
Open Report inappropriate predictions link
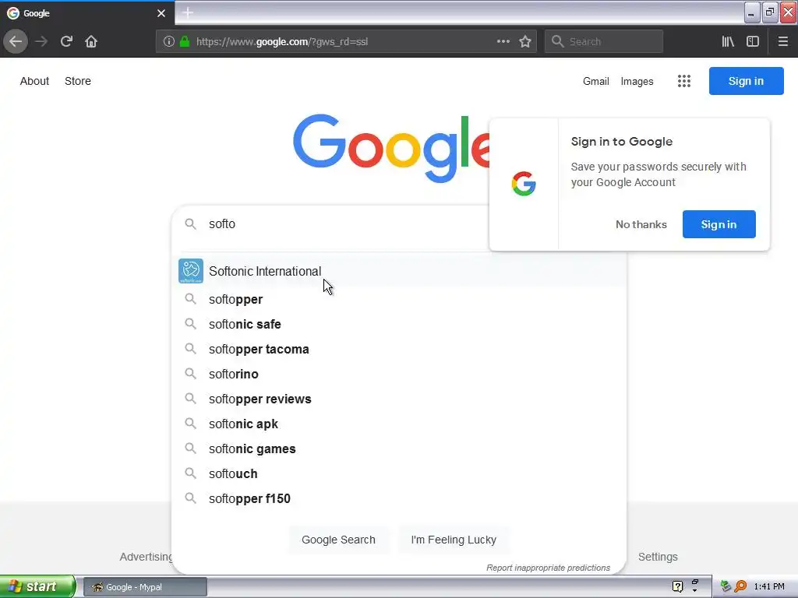pos(548,568)
